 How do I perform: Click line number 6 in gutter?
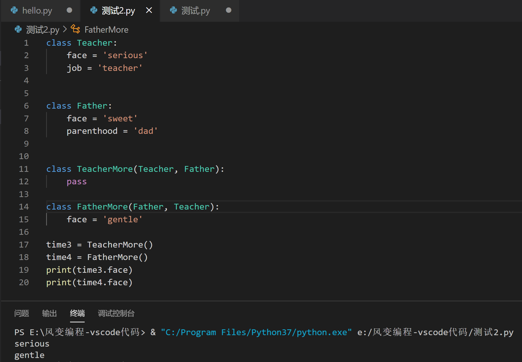26,106
